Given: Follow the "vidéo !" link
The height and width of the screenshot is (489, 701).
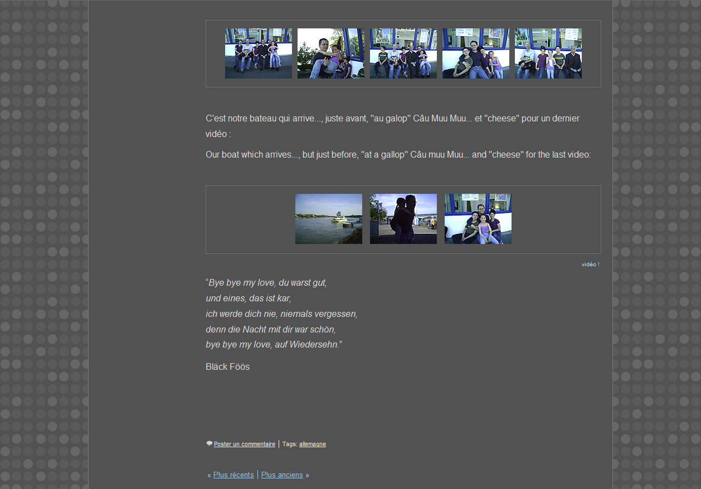Looking at the screenshot, I should tap(590, 265).
